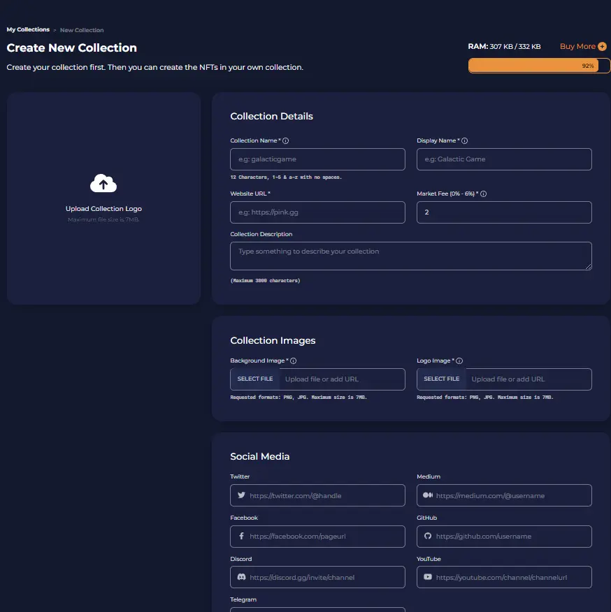Click the Discord logo icon
The width and height of the screenshot is (611, 612).
click(x=241, y=577)
